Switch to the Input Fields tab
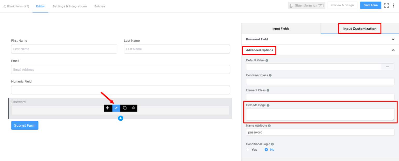Viewport: 399px width, 161px height. click(281, 28)
